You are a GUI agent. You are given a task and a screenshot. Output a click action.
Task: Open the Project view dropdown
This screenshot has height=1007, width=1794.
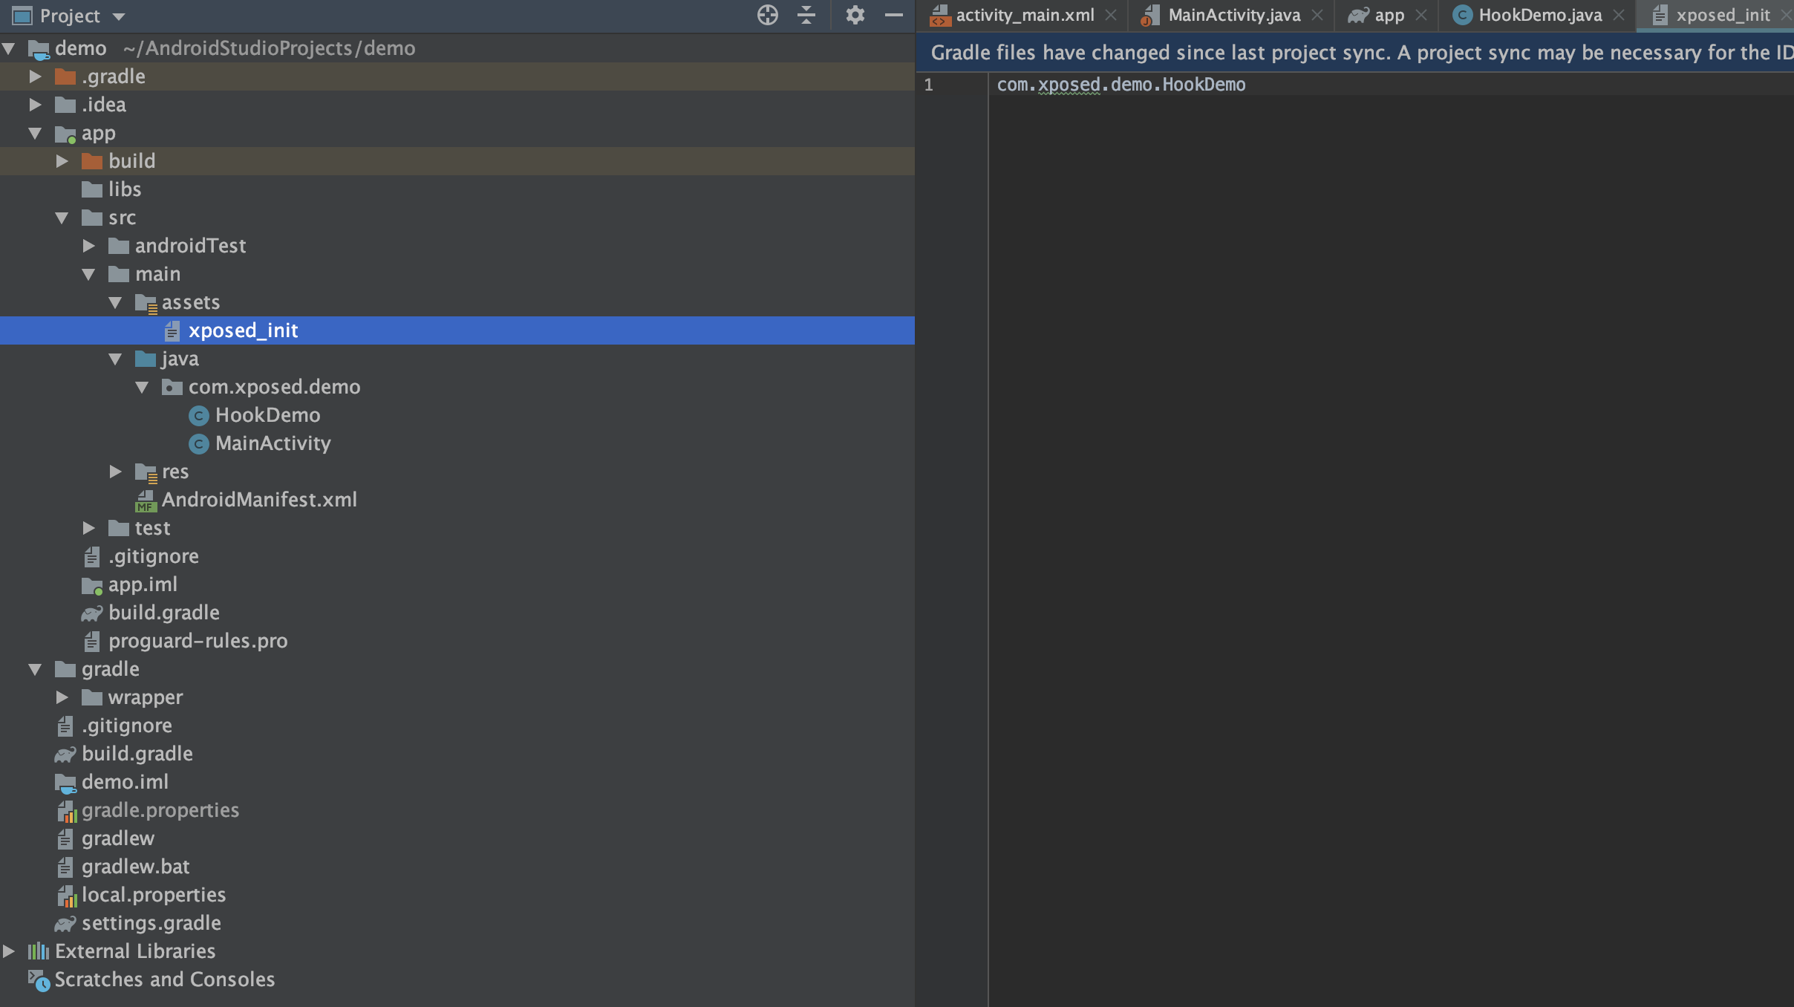[119, 16]
